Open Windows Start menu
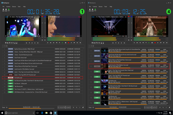Image resolution: width=173 pixels, height=115 pixels. [2, 113]
